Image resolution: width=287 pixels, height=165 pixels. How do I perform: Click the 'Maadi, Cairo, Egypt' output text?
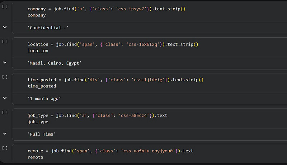(55, 63)
